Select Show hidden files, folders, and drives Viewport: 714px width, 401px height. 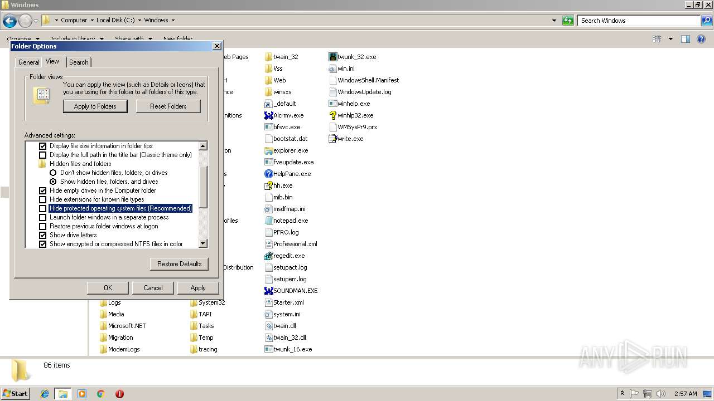point(53,182)
